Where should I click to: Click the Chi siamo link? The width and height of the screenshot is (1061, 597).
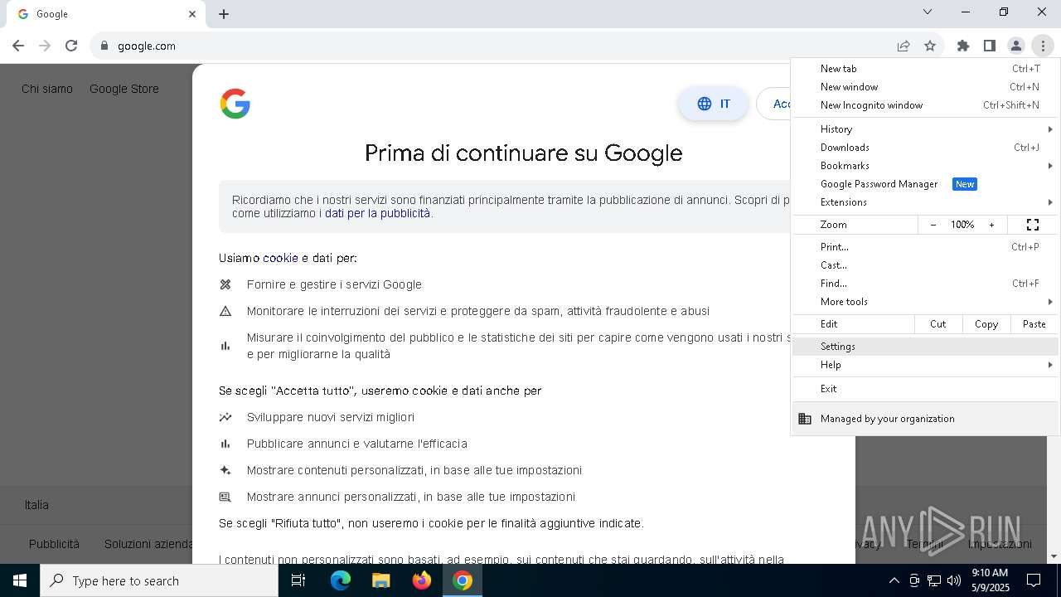coord(47,89)
